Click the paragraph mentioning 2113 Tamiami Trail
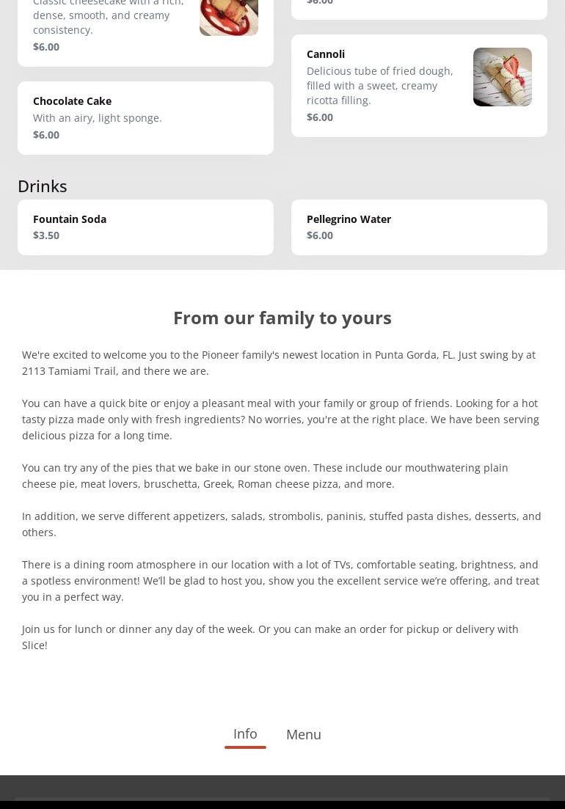This screenshot has height=809, width=565. tap(279, 363)
